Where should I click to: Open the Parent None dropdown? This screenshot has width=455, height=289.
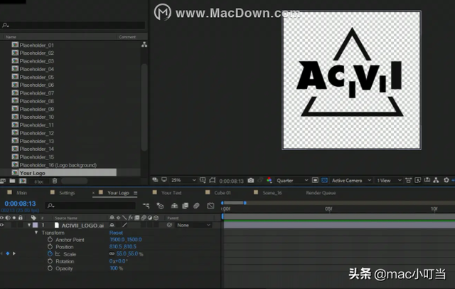(193, 225)
